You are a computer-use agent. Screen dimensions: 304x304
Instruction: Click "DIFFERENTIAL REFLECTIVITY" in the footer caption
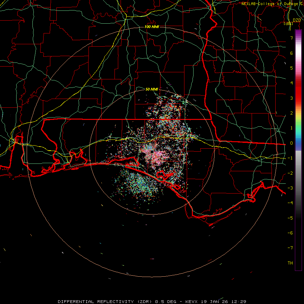pos(96,302)
